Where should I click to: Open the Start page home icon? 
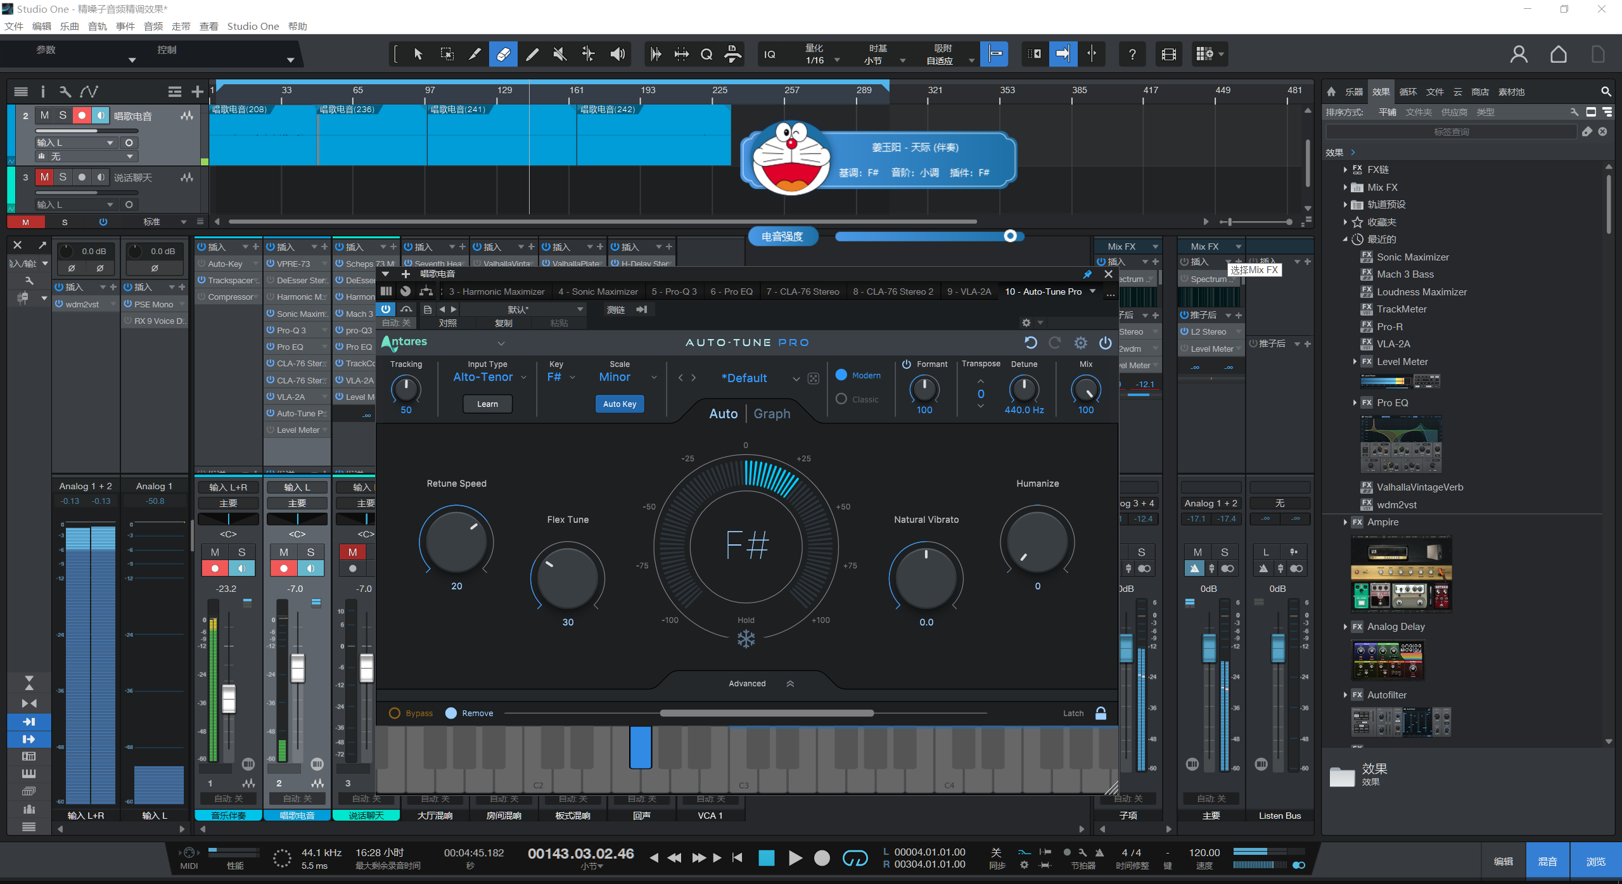pyautogui.click(x=1559, y=54)
